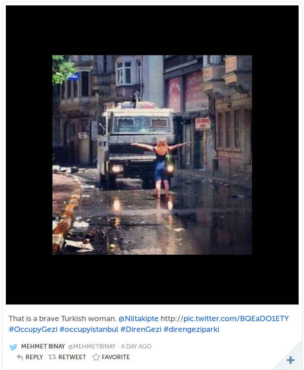This screenshot has width=304, height=370.
Task: Click the tweet text about brave Turkish woman
Action: 62,318
